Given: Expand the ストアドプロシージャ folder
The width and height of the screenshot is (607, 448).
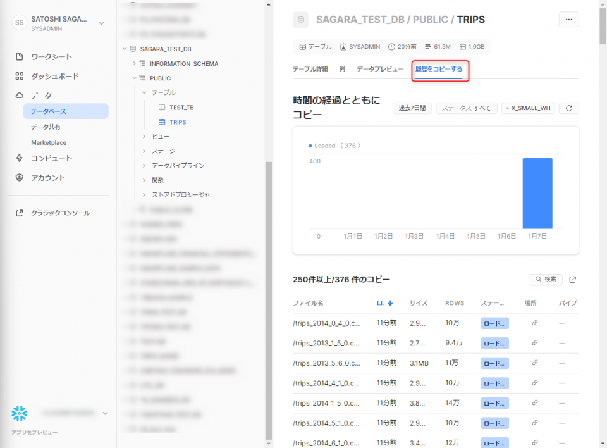Looking at the screenshot, I should (144, 195).
